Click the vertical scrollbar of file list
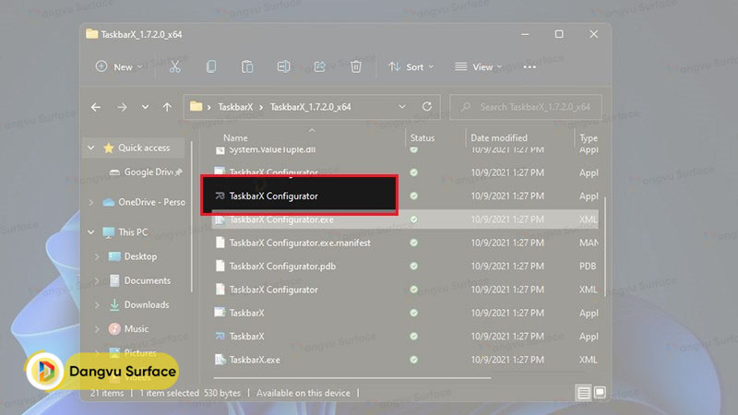Image resolution: width=738 pixels, height=415 pixels. click(x=605, y=246)
